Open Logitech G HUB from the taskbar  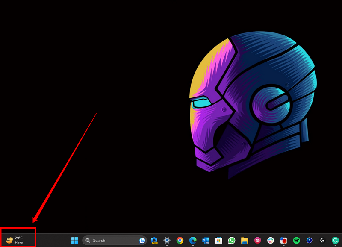(x=322, y=241)
